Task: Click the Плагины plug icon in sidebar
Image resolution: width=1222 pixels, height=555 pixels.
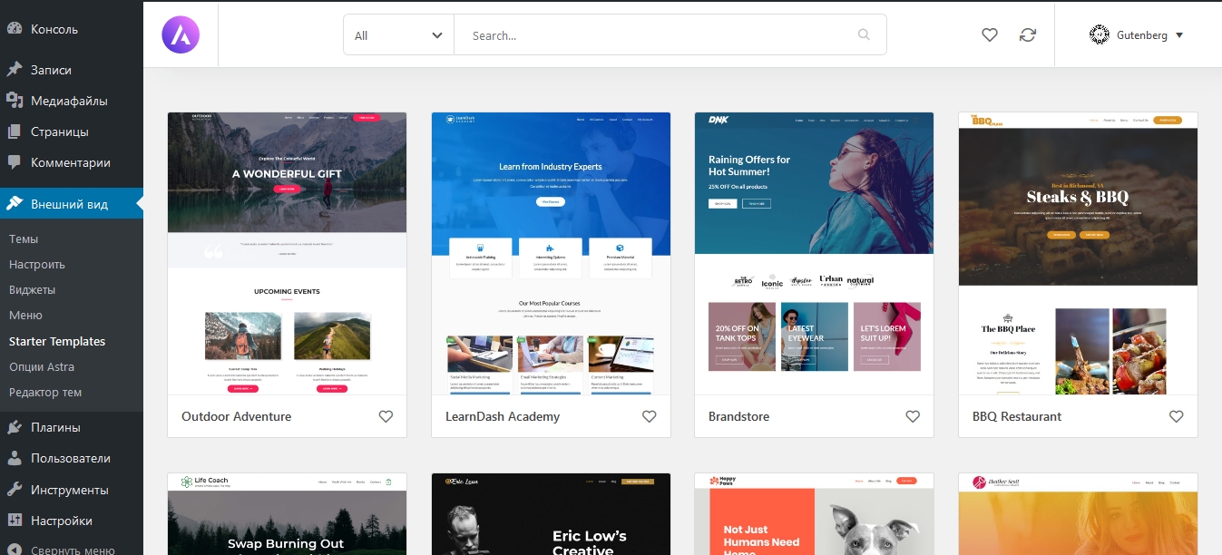Action: coord(15,427)
